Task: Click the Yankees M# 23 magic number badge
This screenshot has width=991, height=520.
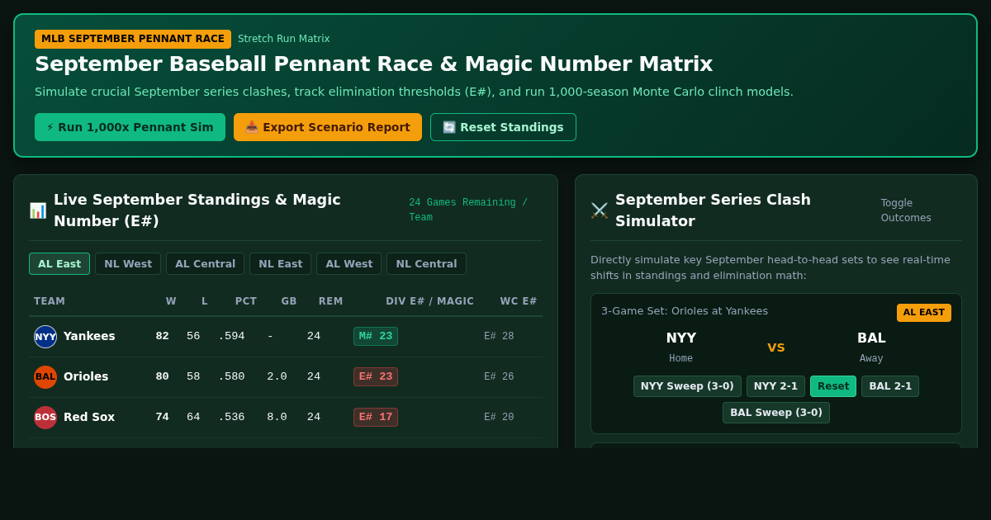Action: coord(376,337)
